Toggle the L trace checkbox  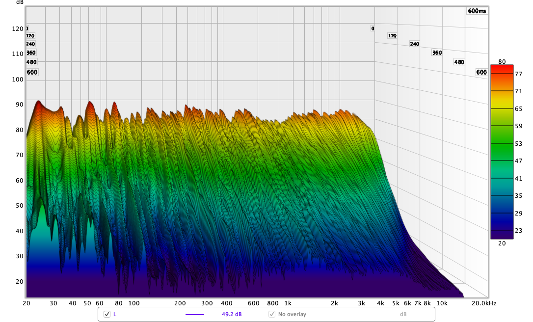point(107,314)
